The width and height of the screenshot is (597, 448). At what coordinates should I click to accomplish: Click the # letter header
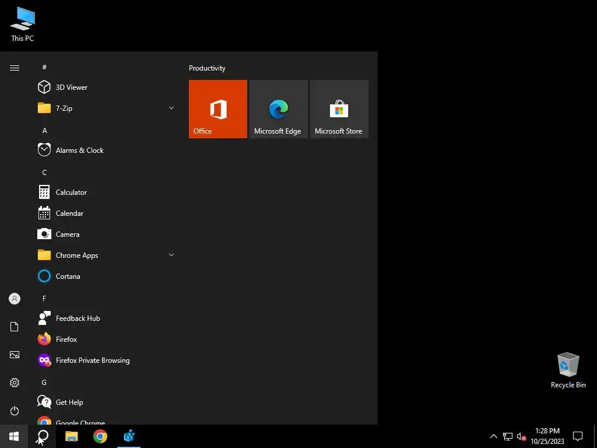(x=44, y=67)
